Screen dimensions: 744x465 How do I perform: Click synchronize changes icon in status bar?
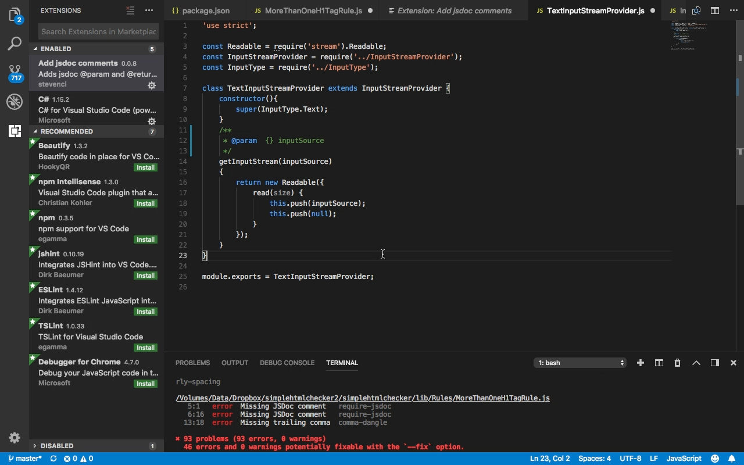pyautogui.click(x=53, y=459)
